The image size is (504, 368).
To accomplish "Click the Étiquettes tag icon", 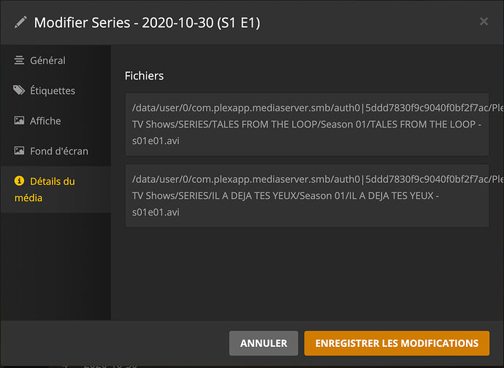I will point(19,90).
